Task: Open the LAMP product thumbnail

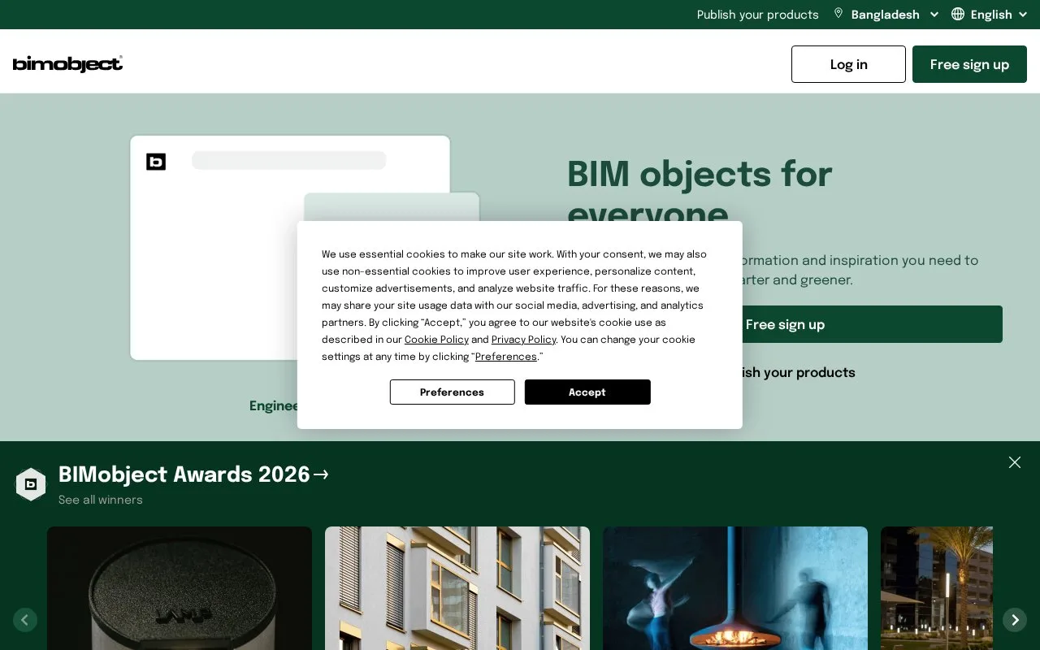Action: pos(180,588)
